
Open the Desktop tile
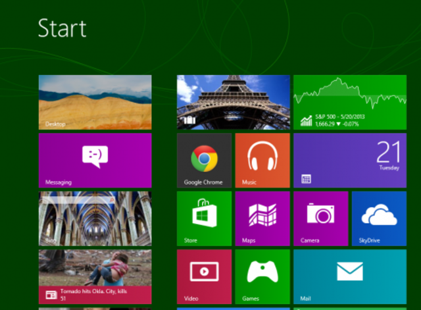(x=95, y=103)
